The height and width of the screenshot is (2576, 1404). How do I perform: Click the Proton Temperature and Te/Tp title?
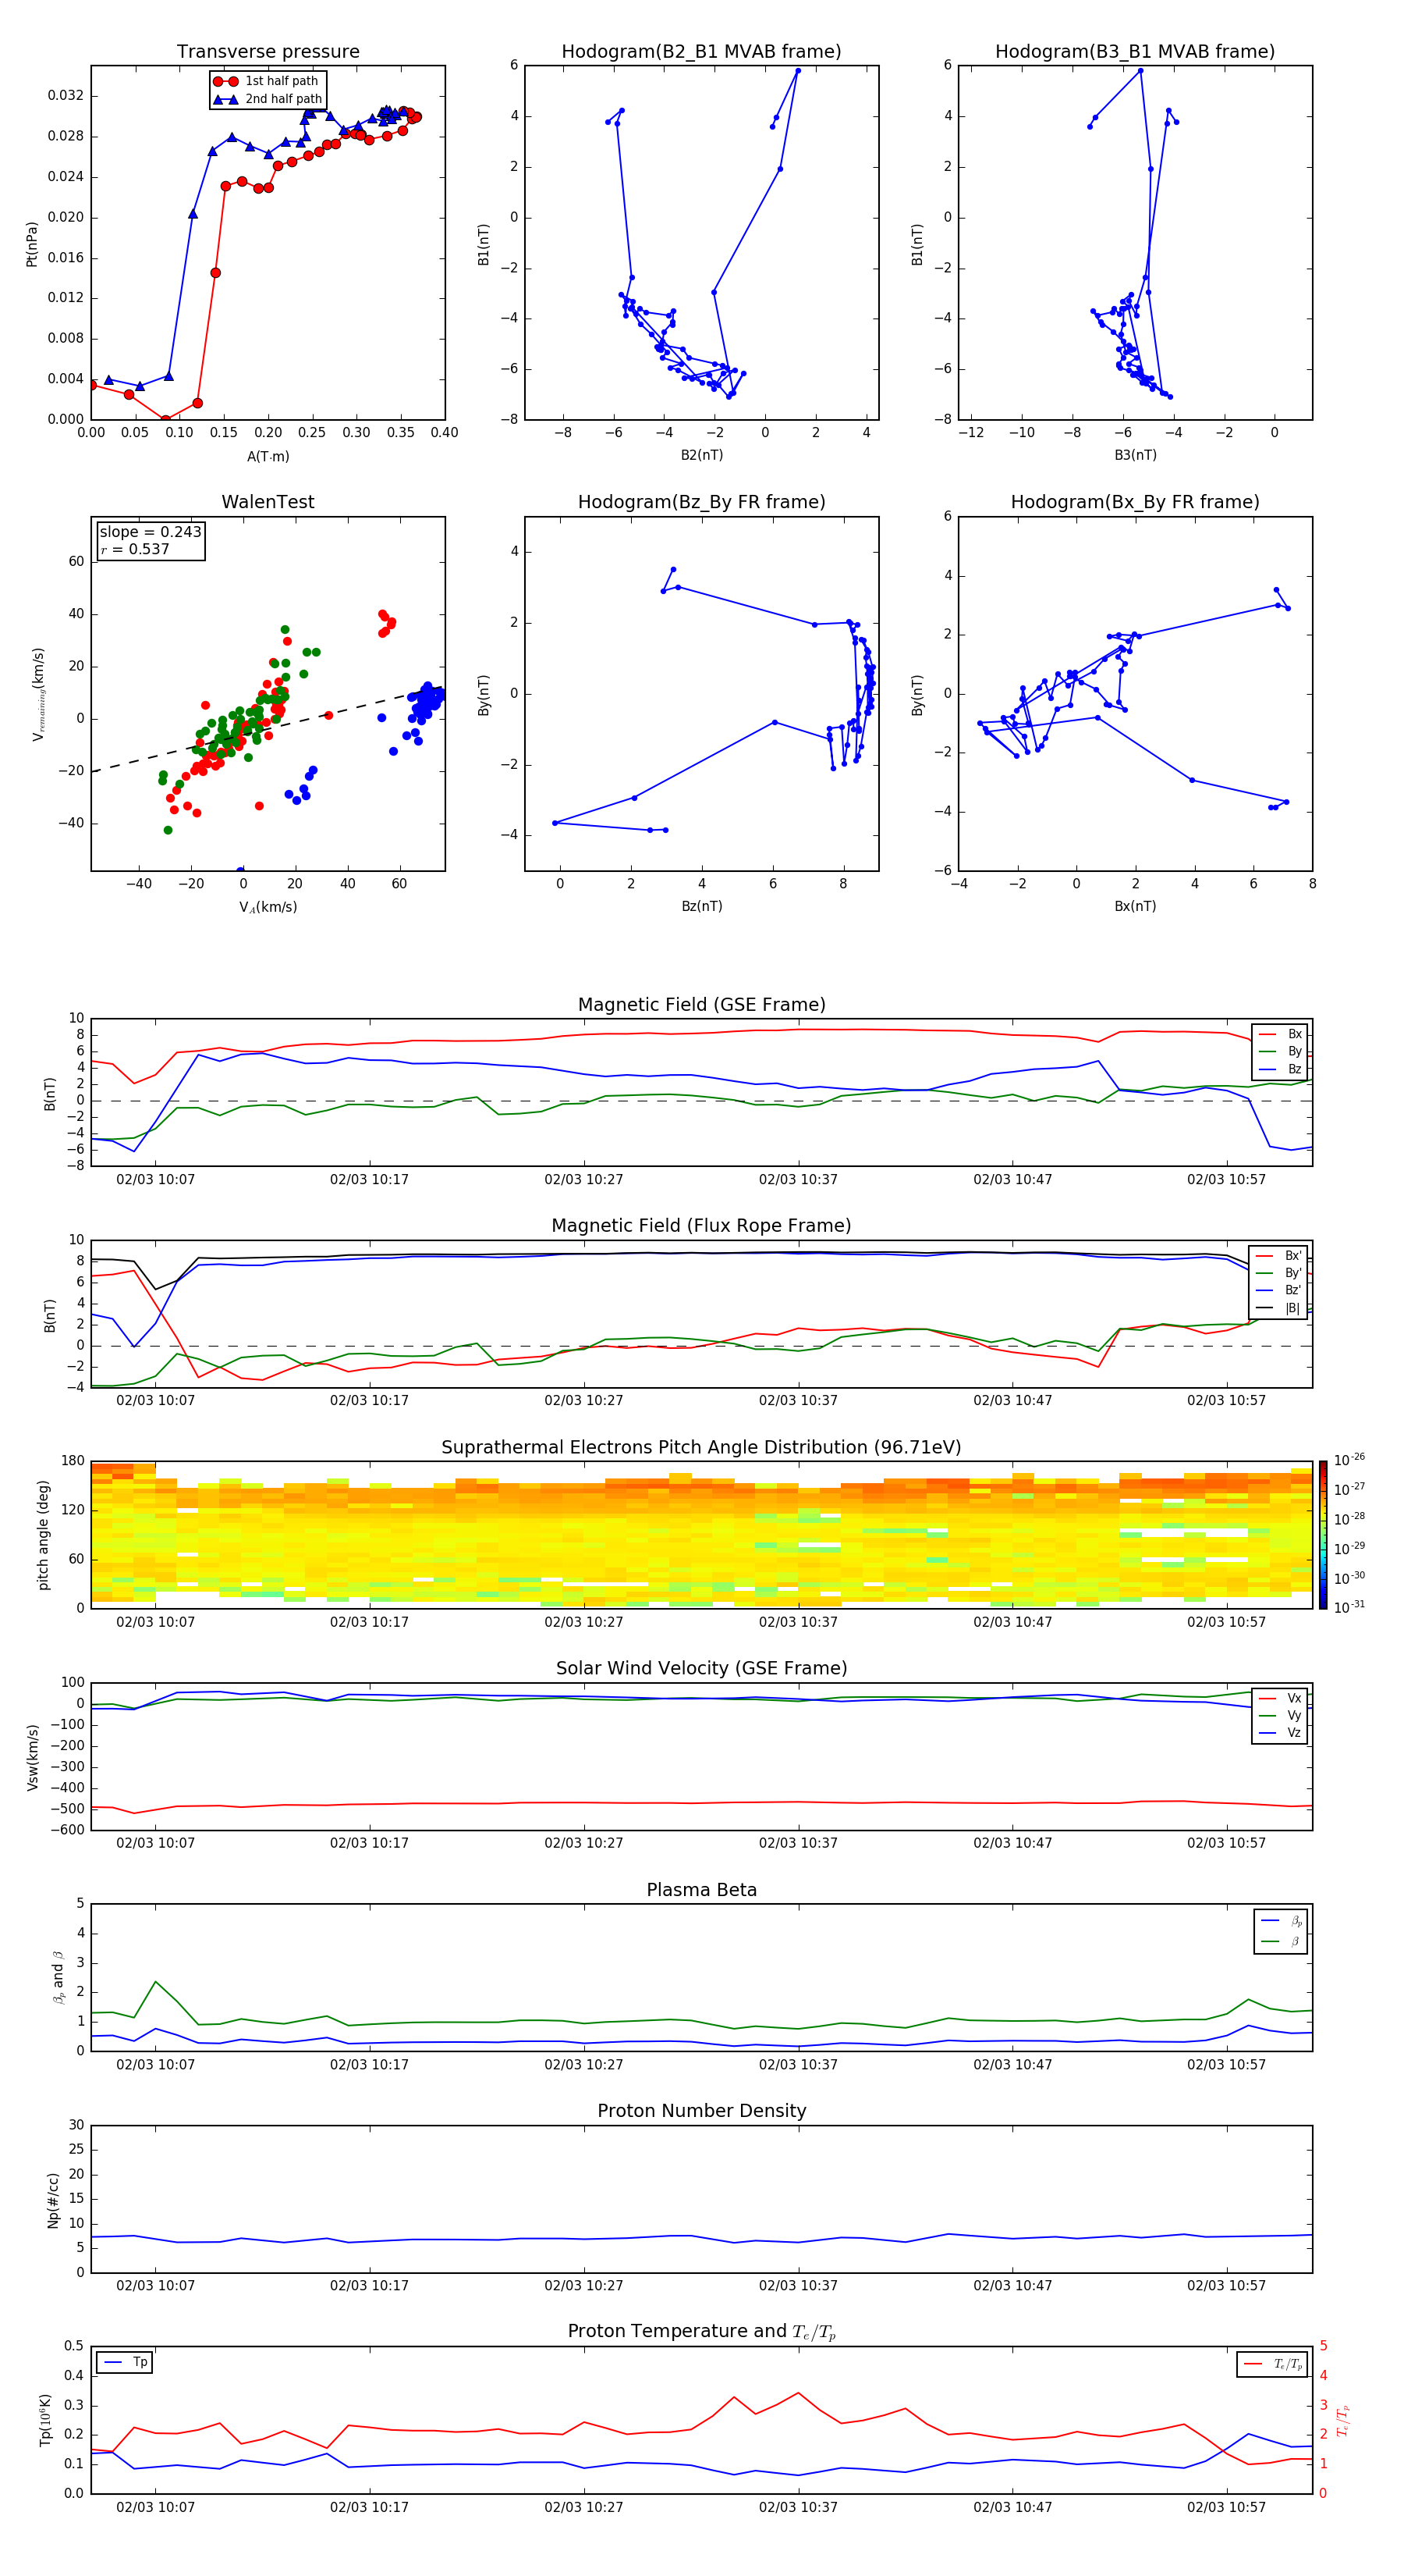pyautogui.click(x=701, y=2332)
